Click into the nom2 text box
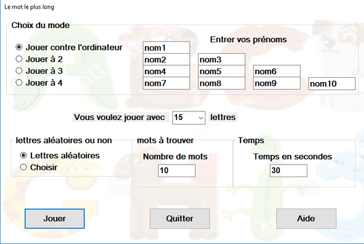Image resolution: width=364 pixels, height=244 pixels. [x=166, y=59]
